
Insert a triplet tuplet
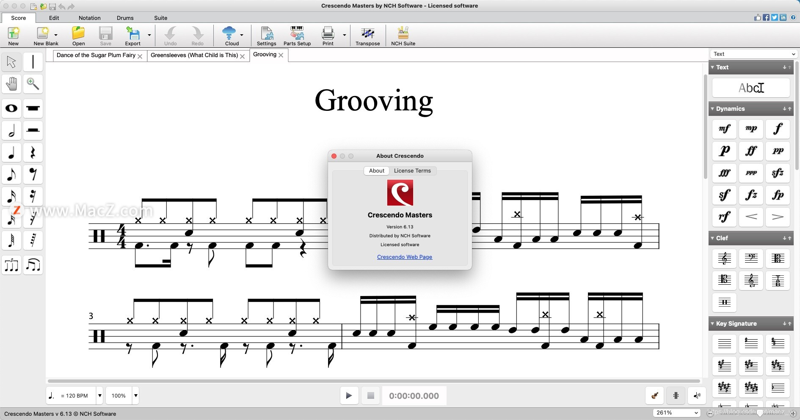click(11, 266)
